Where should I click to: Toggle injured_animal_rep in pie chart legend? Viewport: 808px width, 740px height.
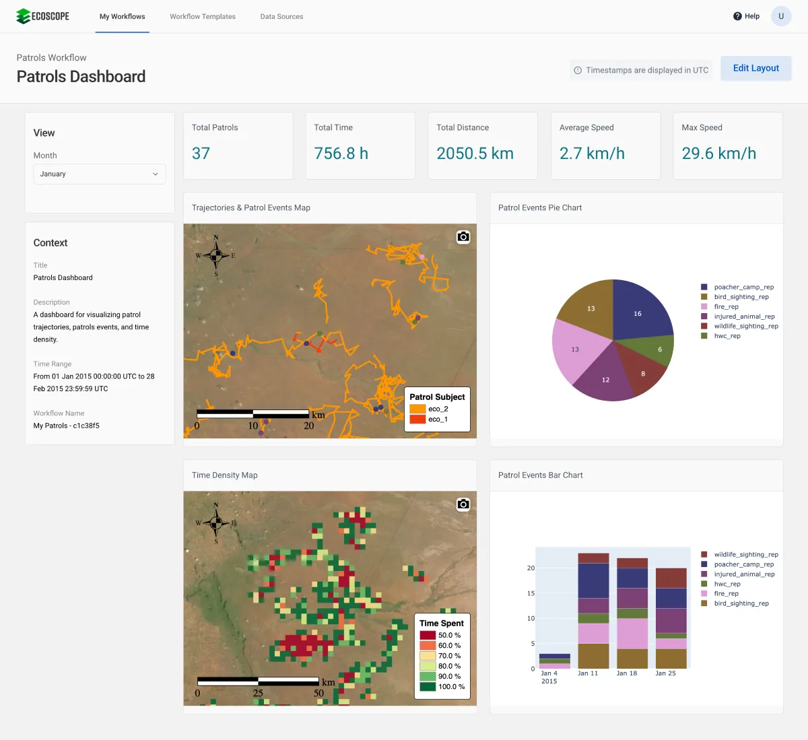[738, 316]
